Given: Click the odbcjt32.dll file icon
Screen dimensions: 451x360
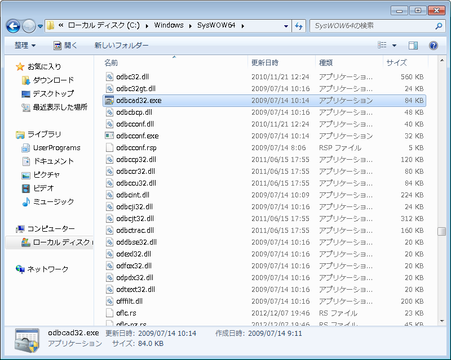Looking at the screenshot, I should [x=109, y=218].
